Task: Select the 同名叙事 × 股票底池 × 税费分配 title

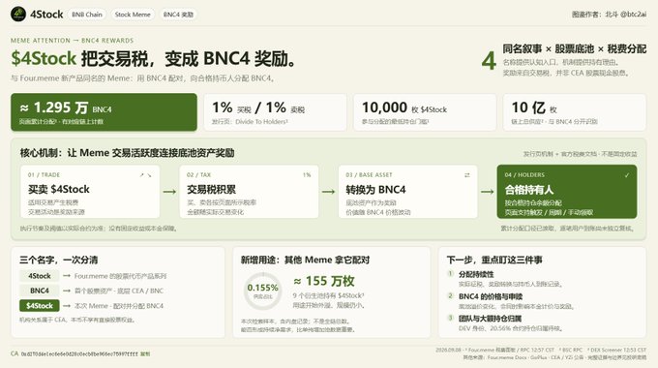Action: tap(575, 48)
